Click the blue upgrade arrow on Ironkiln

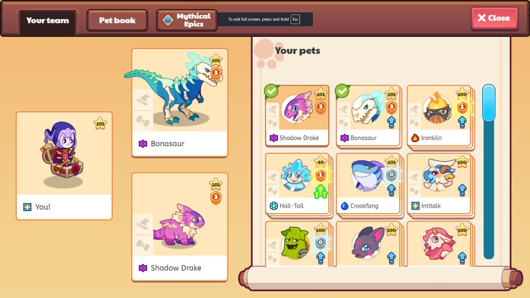point(462,122)
